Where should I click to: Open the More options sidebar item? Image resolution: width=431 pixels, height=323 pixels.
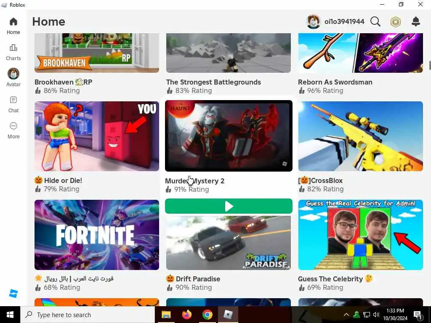[x=13, y=130]
